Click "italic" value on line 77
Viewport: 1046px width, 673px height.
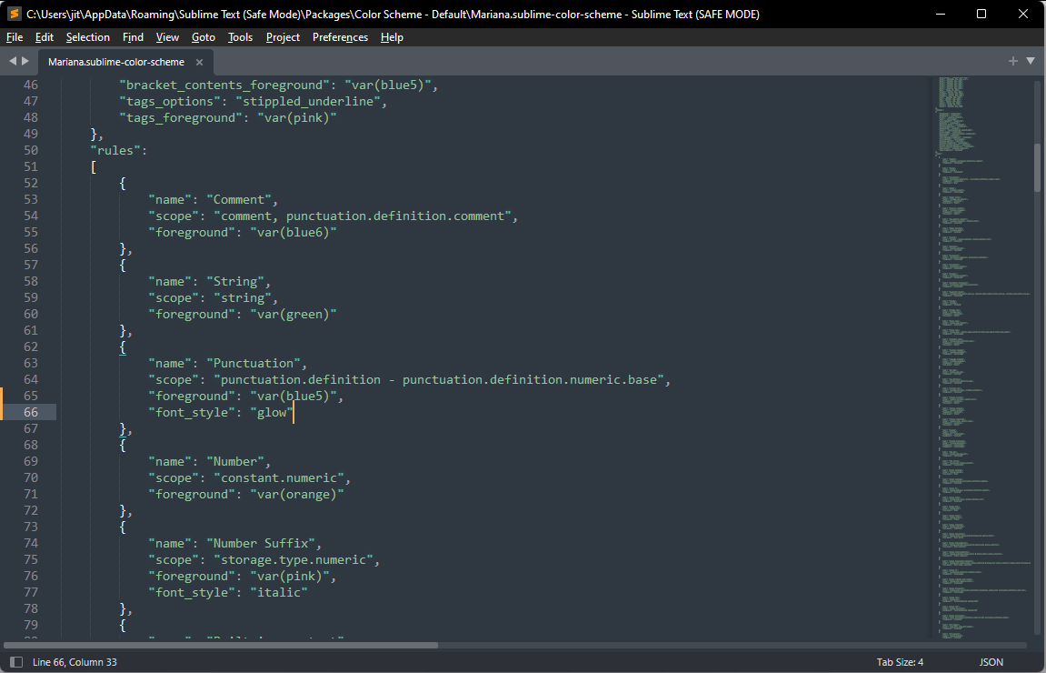pos(279,592)
